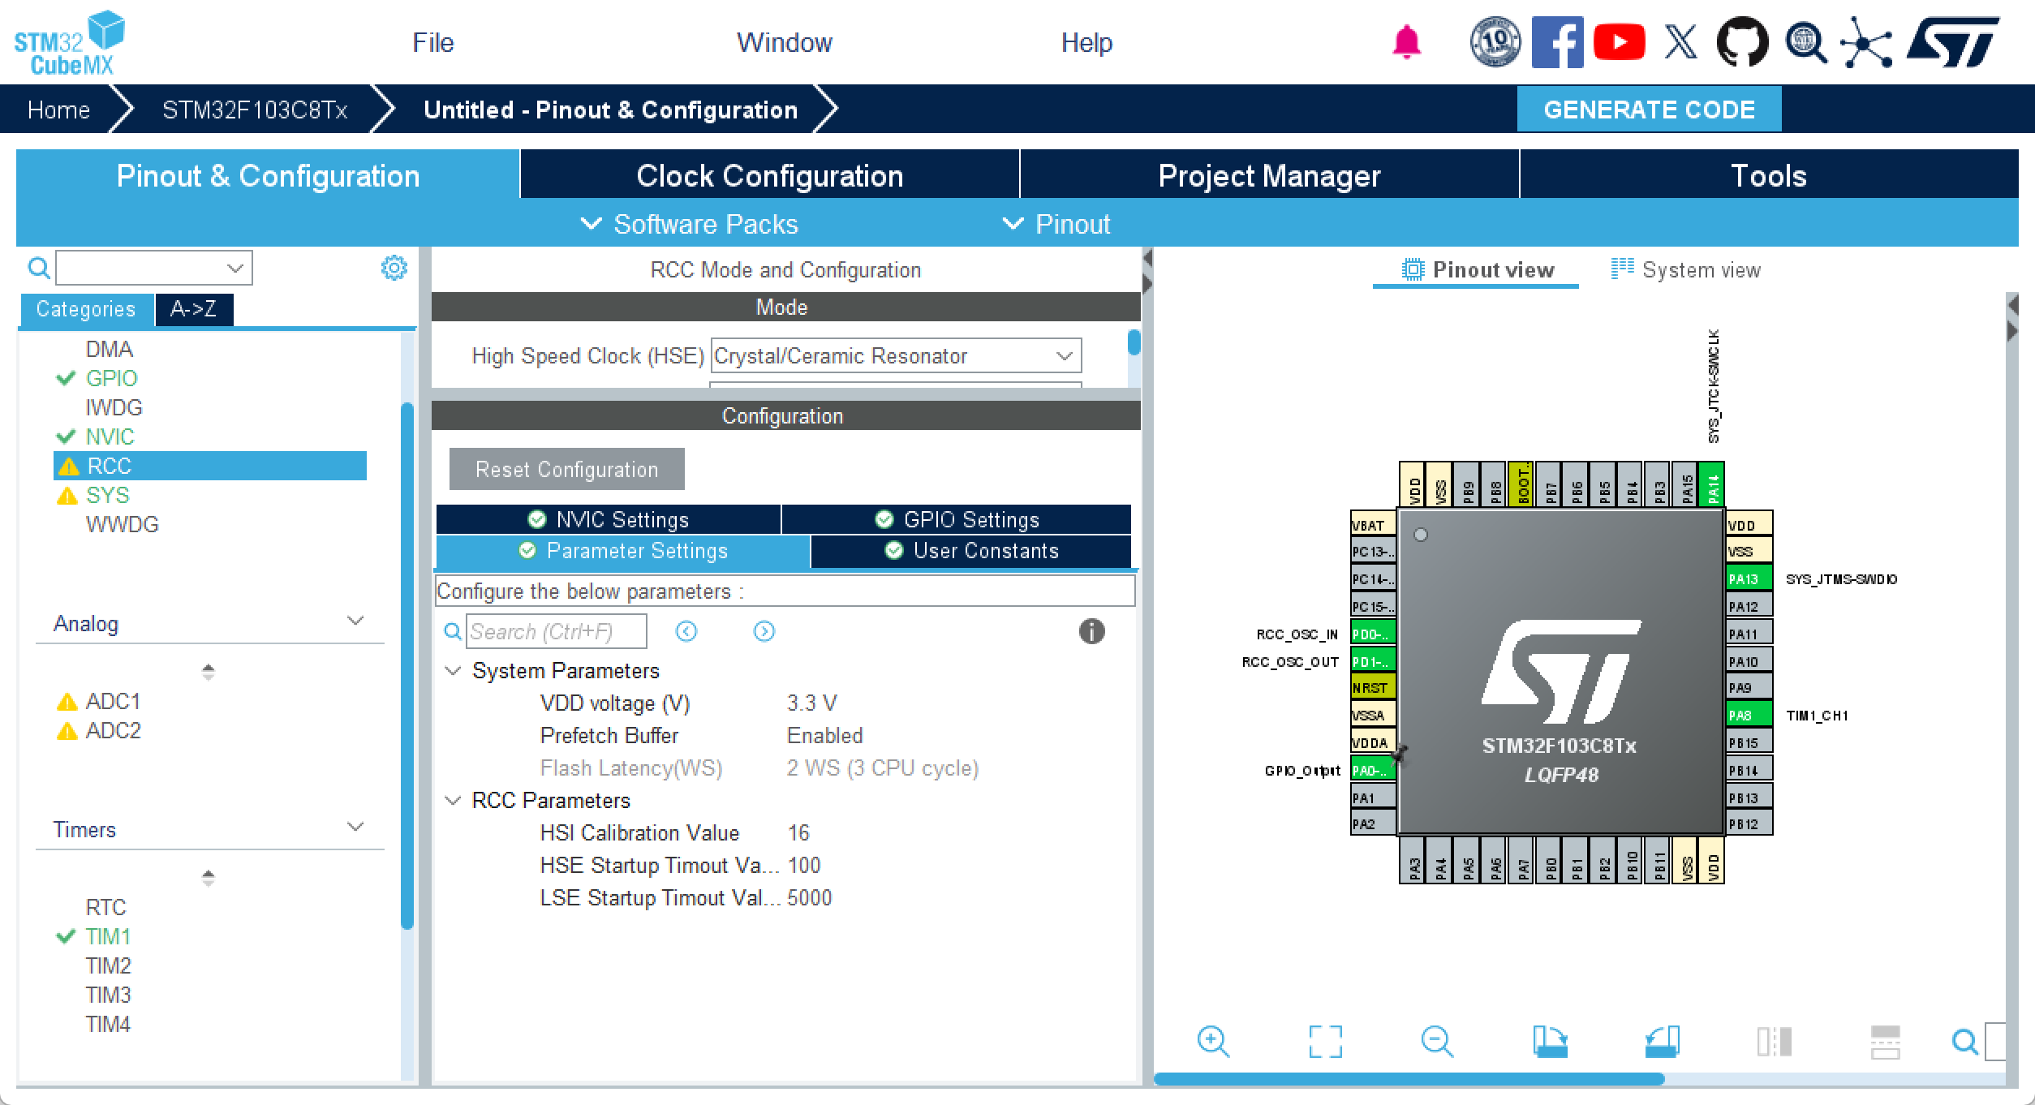Image resolution: width=2035 pixels, height=1105 pixels.
Task: Click the green PA8 pin on chip
Action: (x=1749, y=715)
